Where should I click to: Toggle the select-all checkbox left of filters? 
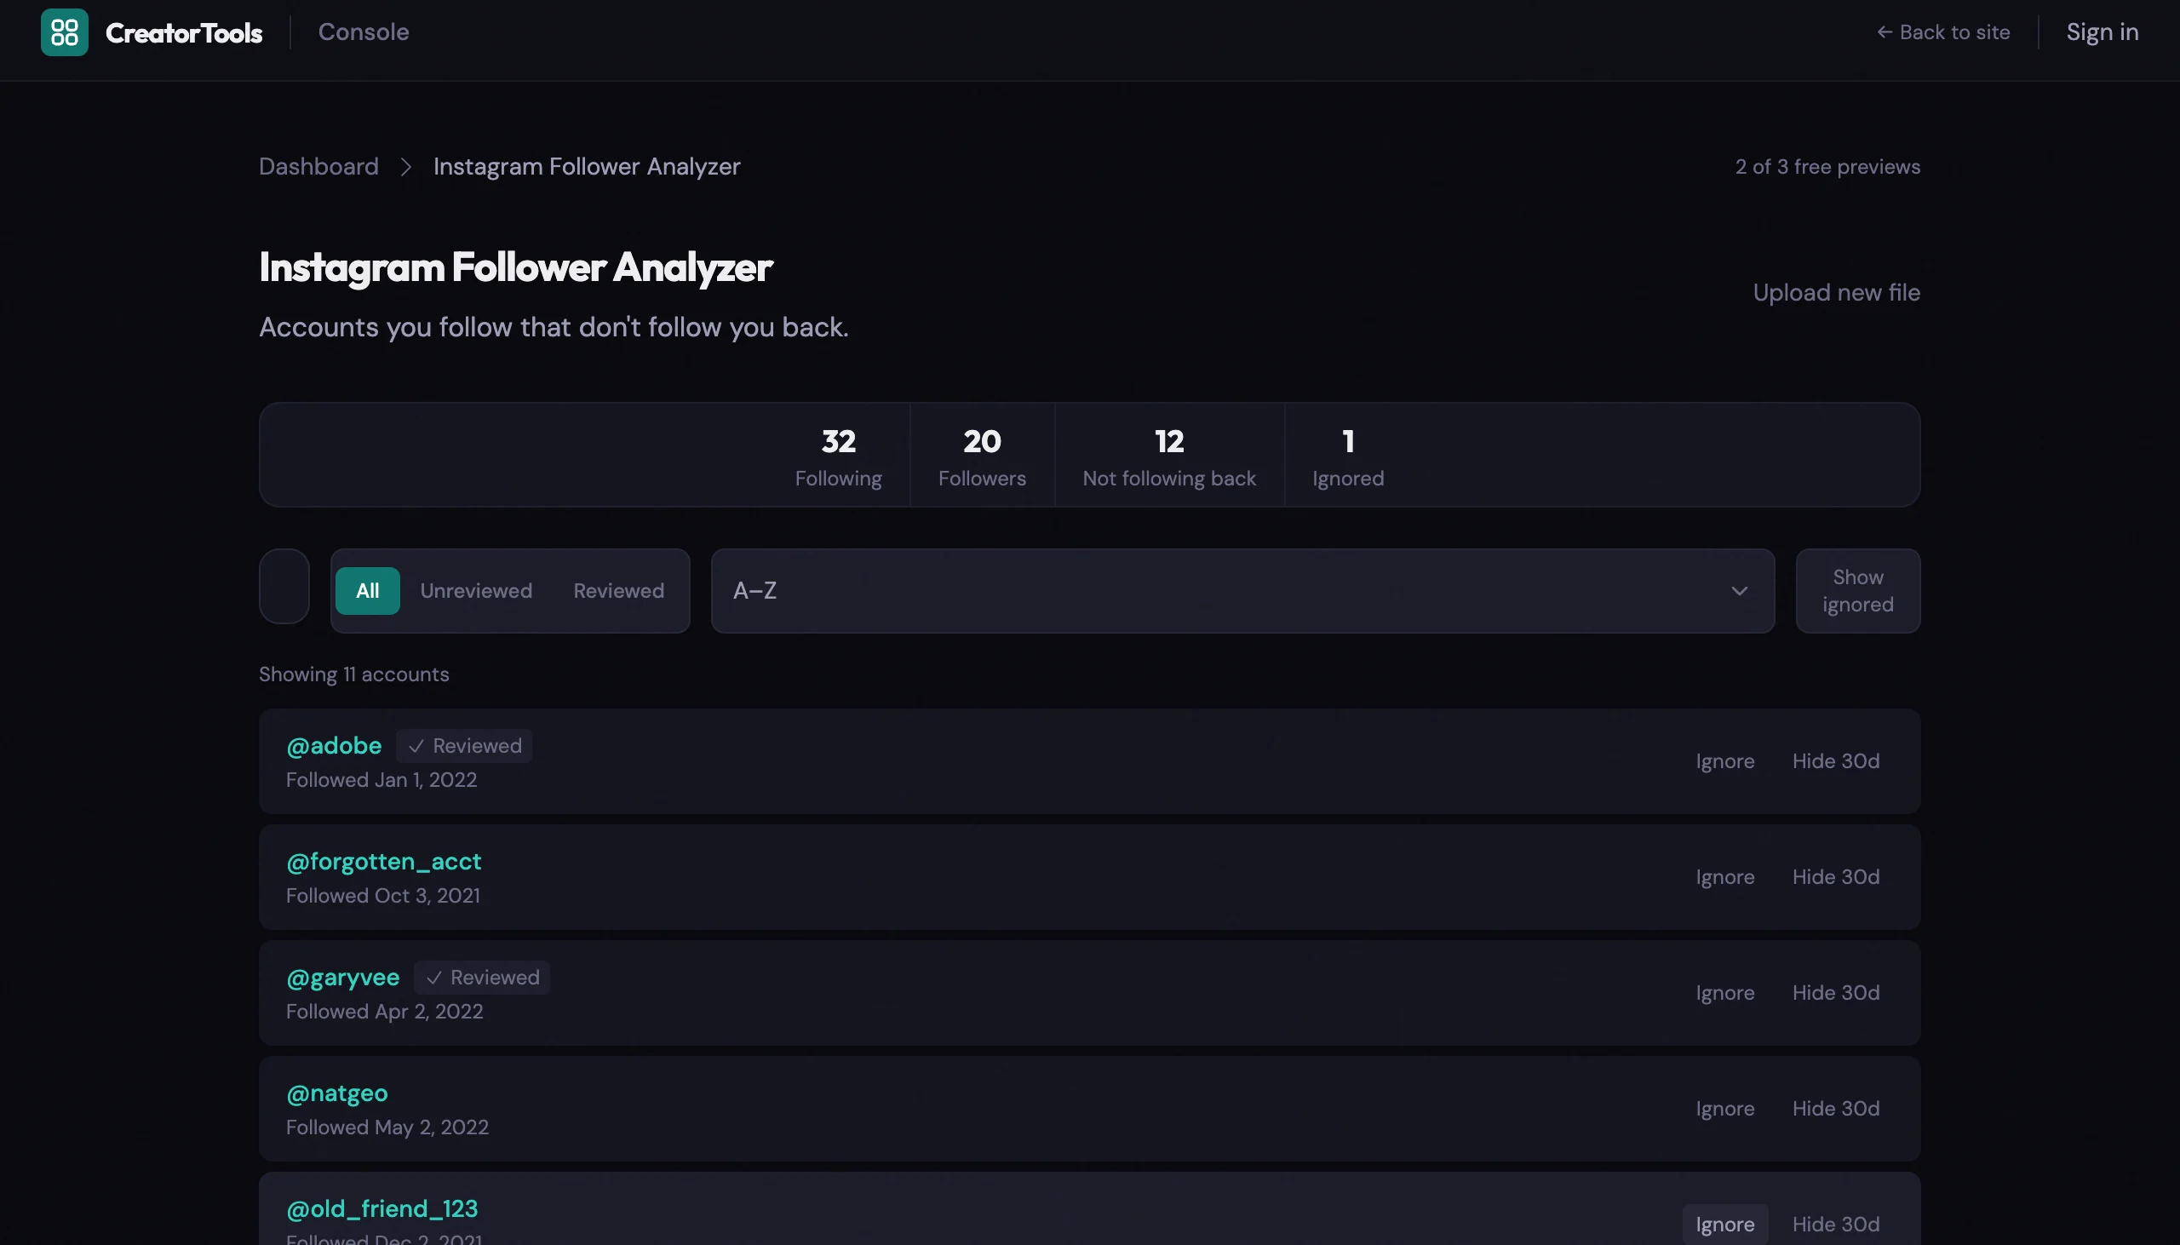point(284,587)
